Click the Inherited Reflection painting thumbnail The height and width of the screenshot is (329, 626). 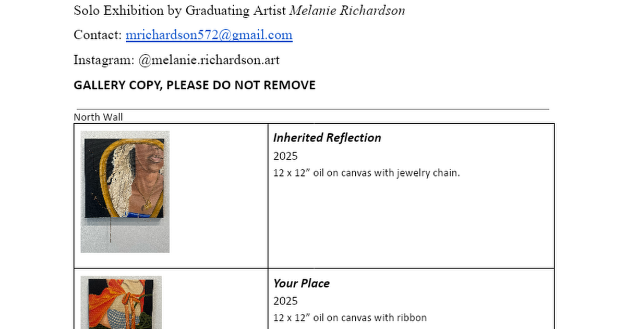125,192
